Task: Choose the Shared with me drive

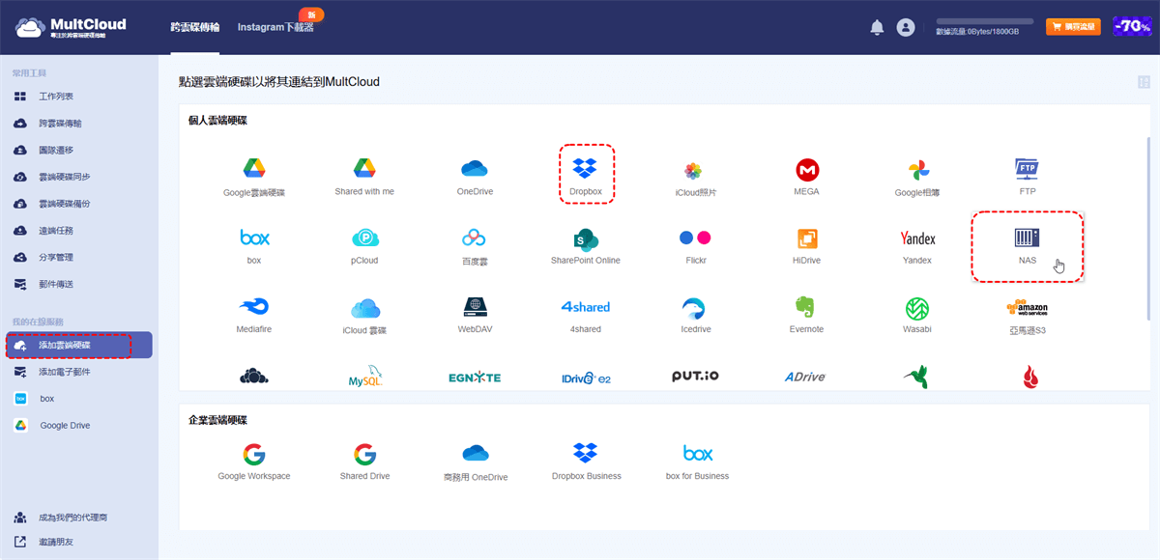Action: click(364, 170)
